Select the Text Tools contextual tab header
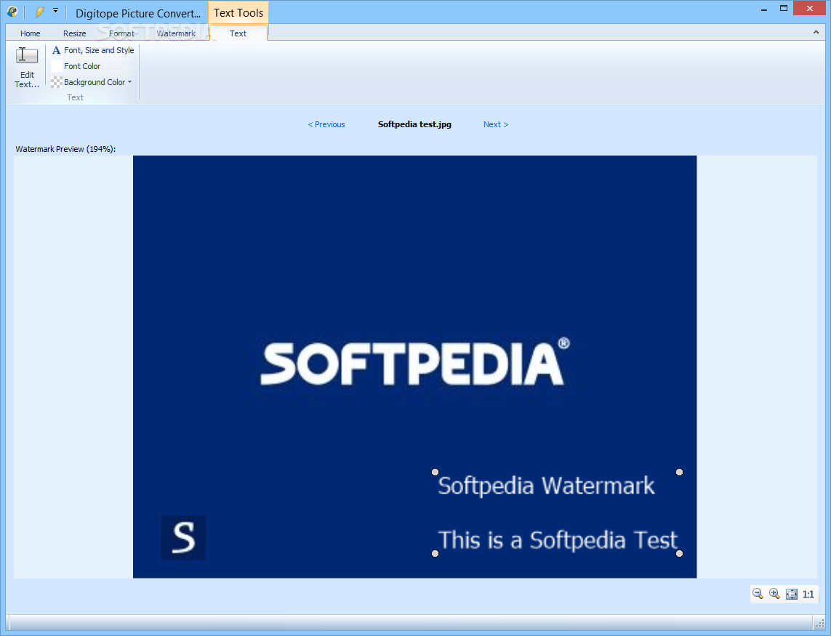 238,13
